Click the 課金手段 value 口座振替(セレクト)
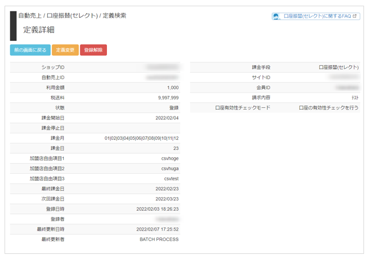 (338, 67)
